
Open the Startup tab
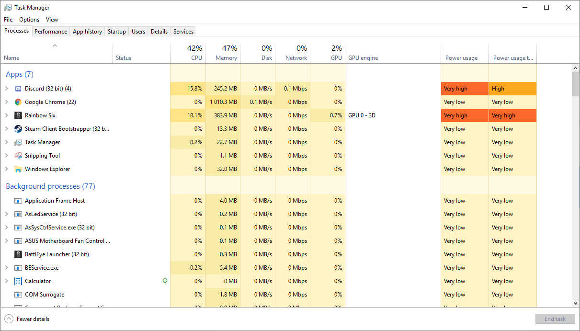pyautogui.click(x=116, y=32)
